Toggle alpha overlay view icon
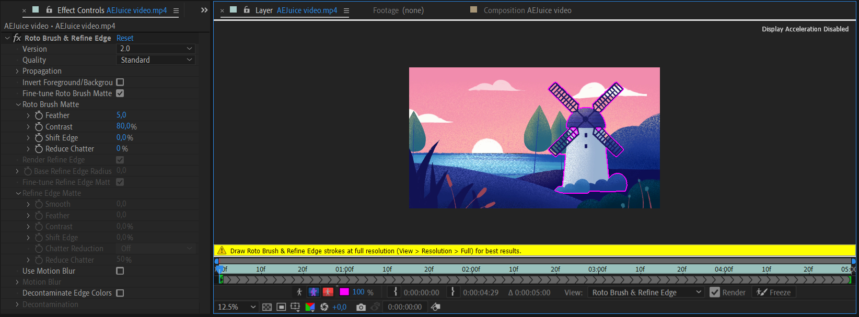This screenshot has height=317, width=859. coord(328,292)
